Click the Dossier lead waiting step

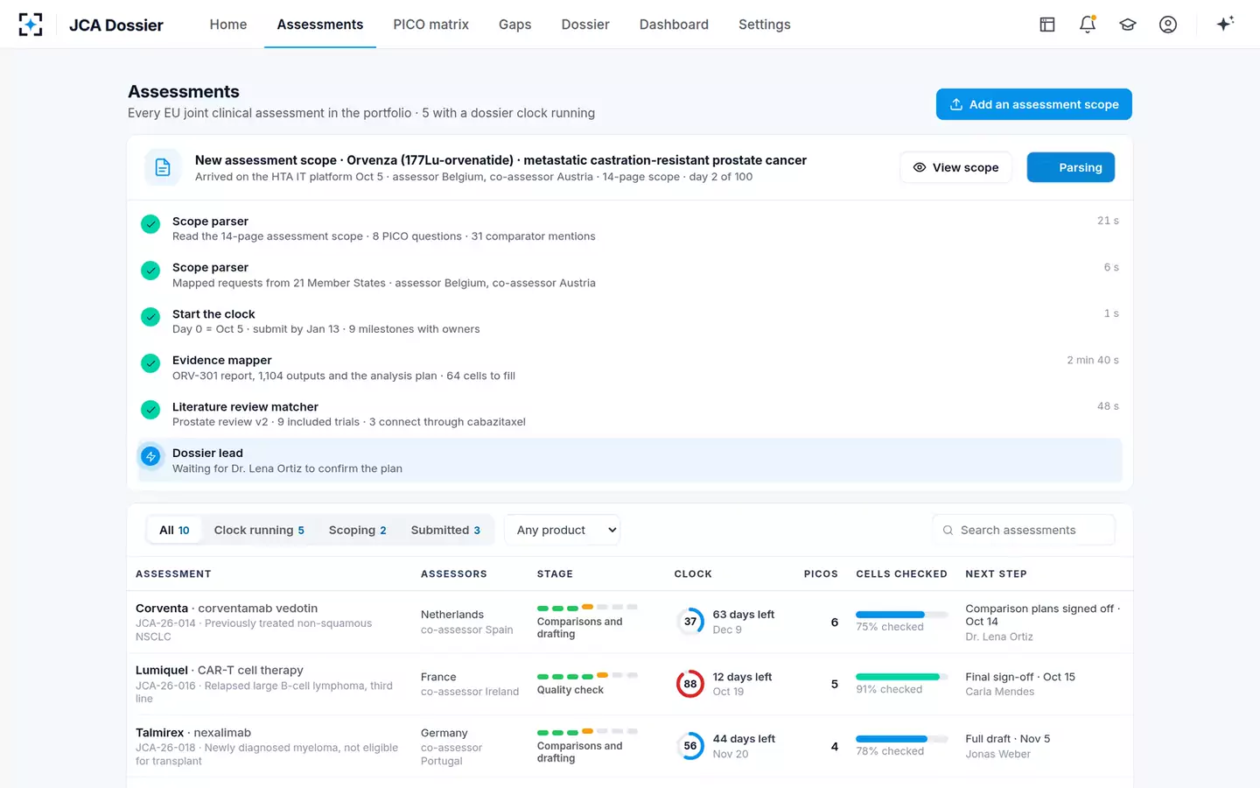[630, 460]
